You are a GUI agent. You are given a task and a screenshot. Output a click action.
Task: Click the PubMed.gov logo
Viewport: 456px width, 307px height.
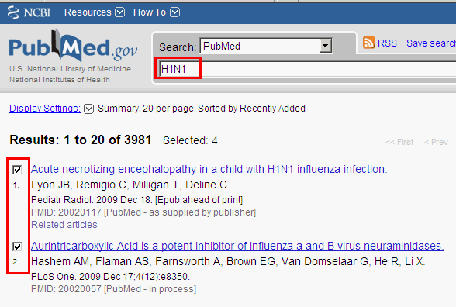[x=73, y=46]
